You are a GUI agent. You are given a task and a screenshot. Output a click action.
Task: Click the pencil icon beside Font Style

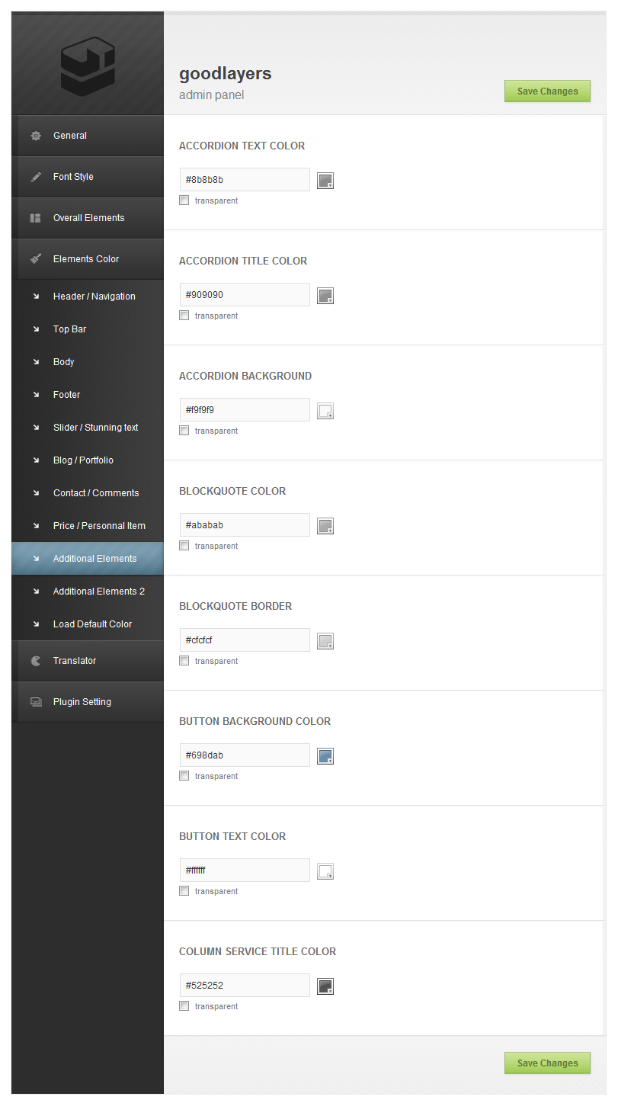click(36, 177)
